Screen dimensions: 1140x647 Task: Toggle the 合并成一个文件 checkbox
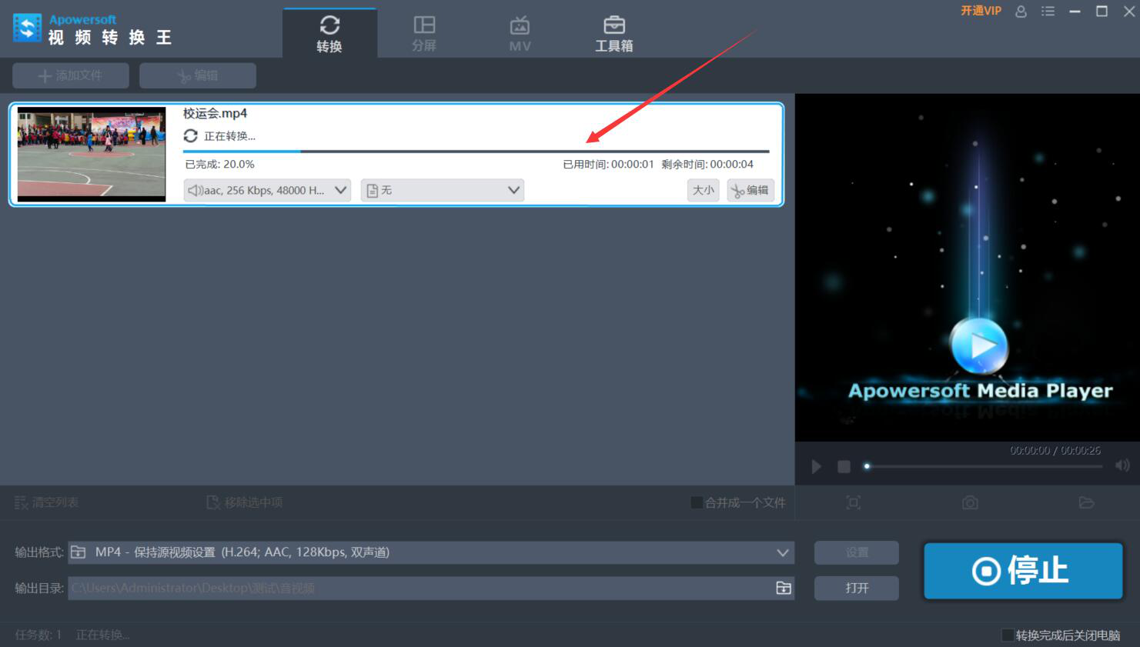697,502
